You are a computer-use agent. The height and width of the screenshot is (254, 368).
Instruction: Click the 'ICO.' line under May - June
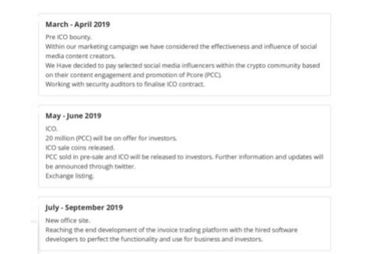coord(51,129)
